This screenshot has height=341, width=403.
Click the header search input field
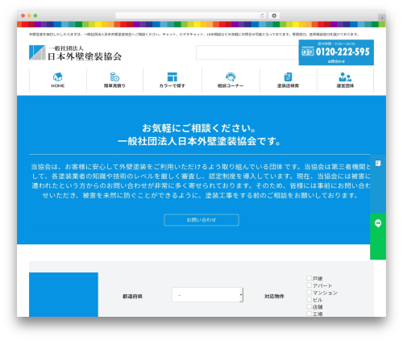pyautogui.click(x=247, y=52)
